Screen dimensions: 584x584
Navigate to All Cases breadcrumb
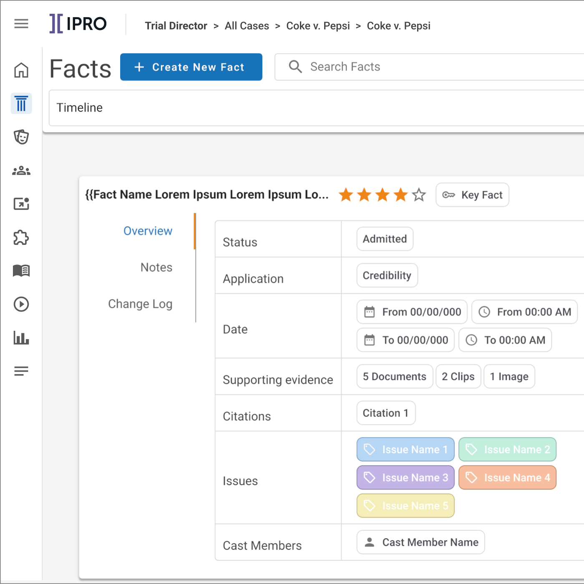point(247,26)
